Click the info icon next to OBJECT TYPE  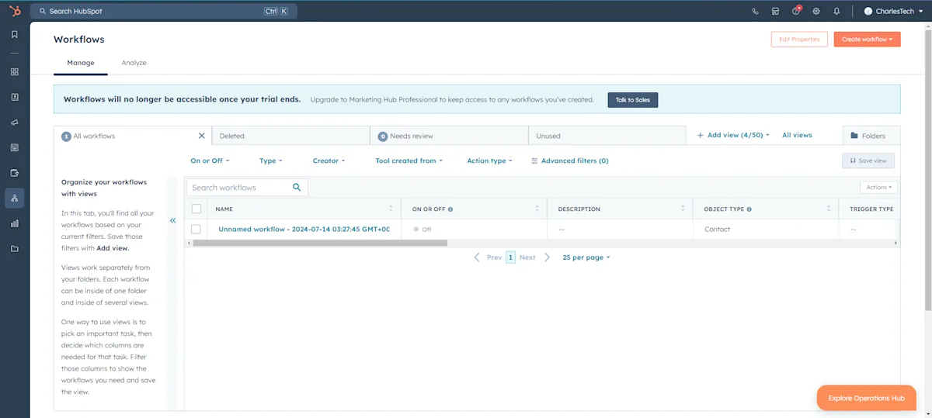pyautogui.click(x=749, y=209)
